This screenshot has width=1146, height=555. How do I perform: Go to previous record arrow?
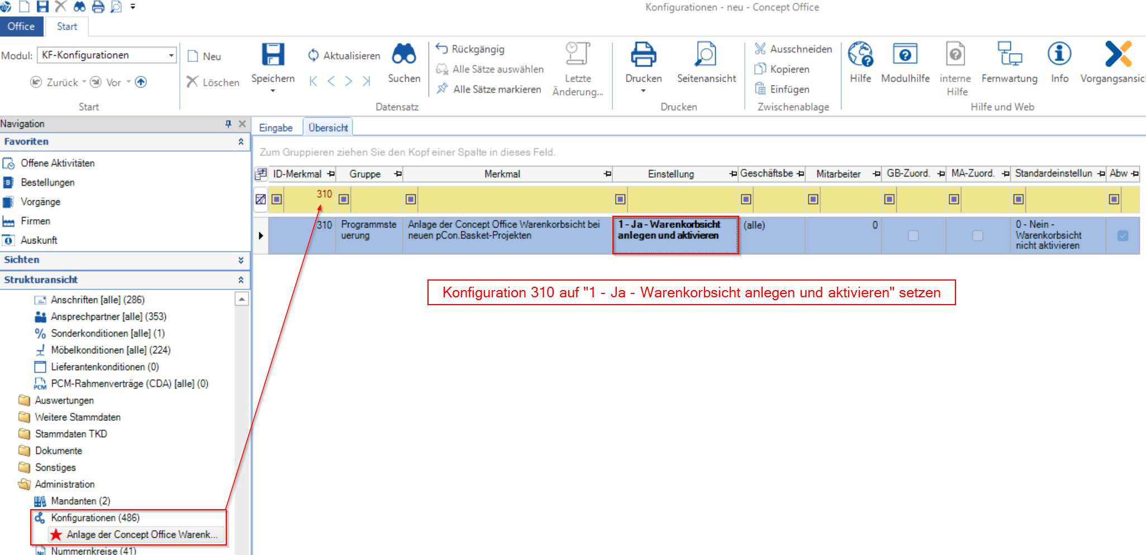tap(331, 82)
